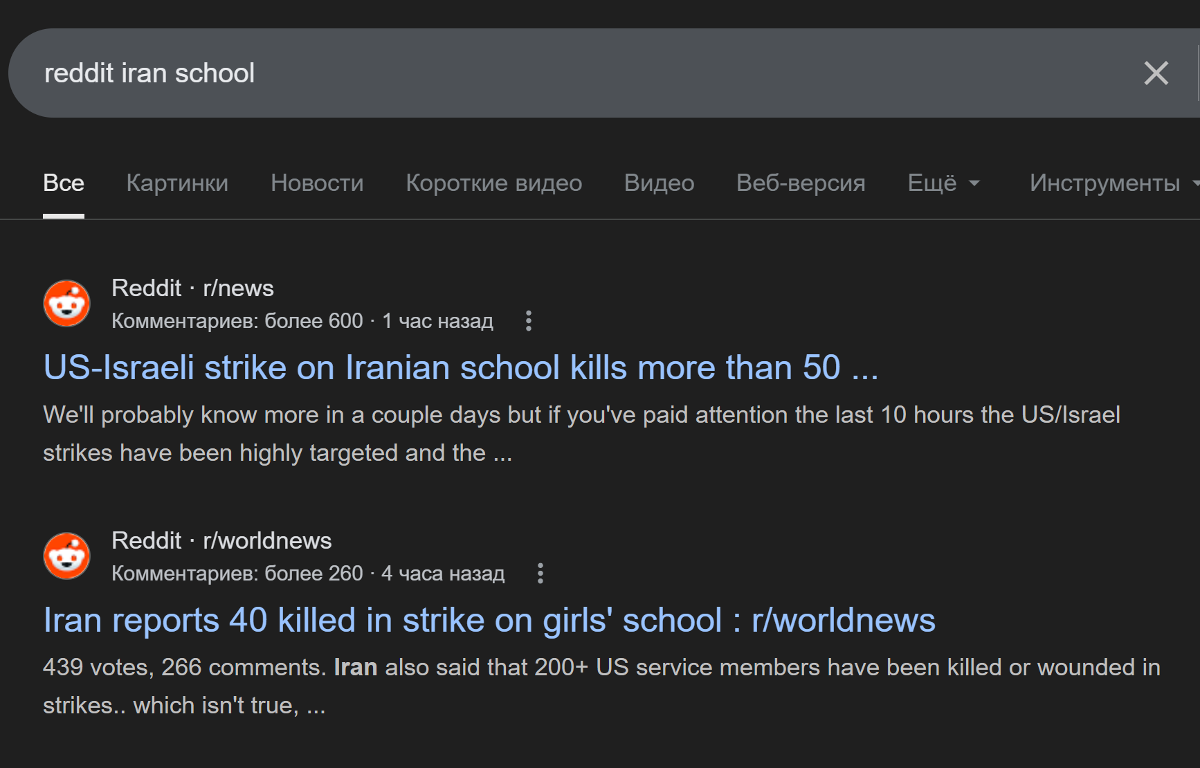Open the three-dot menu for r/worldnews result

tap(540, 574)
